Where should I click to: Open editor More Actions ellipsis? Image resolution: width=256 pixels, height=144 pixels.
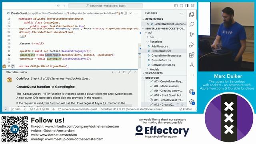coord(136,13)
